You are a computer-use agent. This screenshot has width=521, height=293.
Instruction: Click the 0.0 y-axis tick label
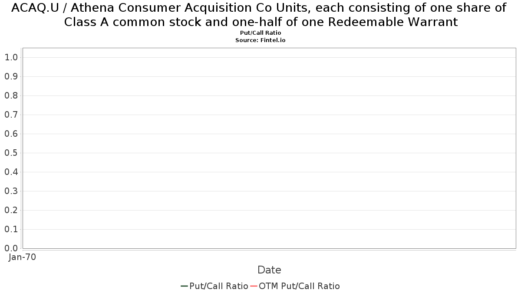pos(11,248)
